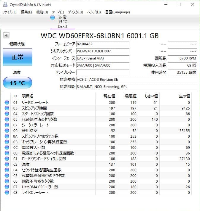Click the 15 °C temperature button
Screen dimensions: 200x211
tap(18, 83)
